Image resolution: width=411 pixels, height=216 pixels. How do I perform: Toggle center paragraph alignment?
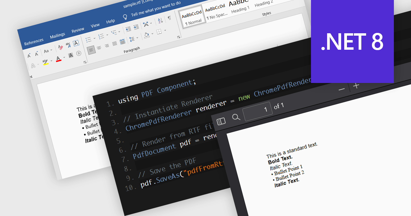[99, 47]
